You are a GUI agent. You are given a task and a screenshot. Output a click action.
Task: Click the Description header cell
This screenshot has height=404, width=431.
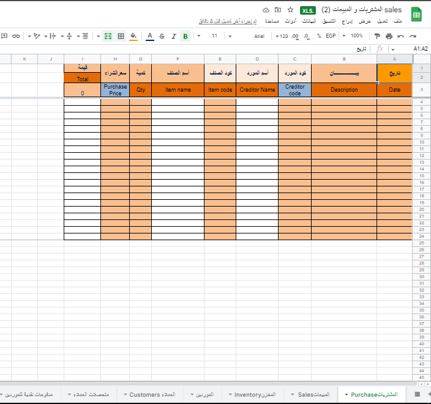click(343, 90)
